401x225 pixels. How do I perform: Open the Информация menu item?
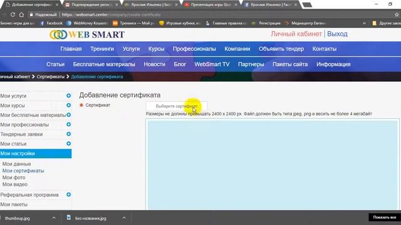tap(333, 64)
